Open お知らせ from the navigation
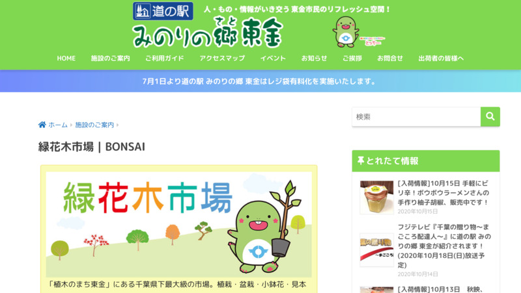 [x=314, y=58]
